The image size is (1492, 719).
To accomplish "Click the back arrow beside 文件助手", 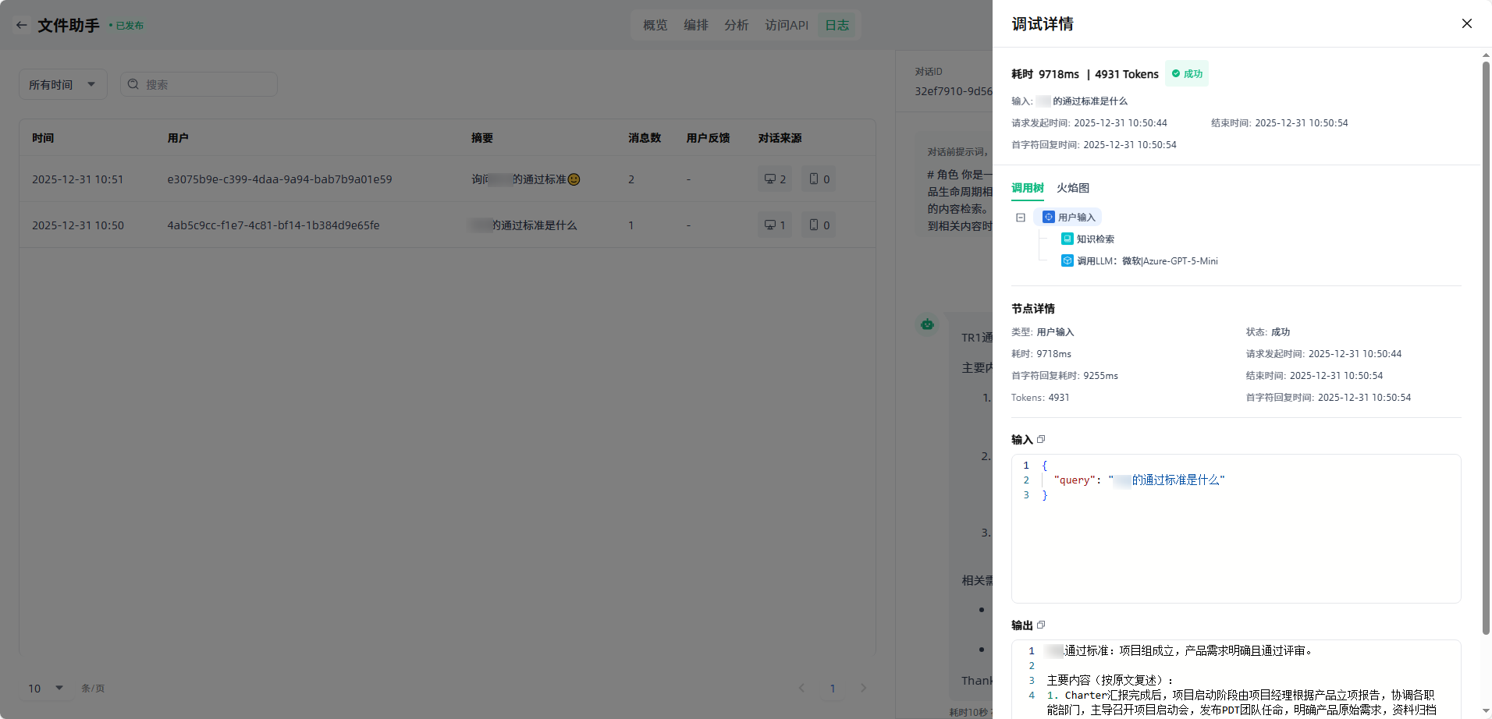I will 22,25.
